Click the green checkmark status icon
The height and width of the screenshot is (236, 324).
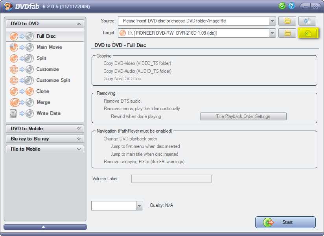click(282, 6)
